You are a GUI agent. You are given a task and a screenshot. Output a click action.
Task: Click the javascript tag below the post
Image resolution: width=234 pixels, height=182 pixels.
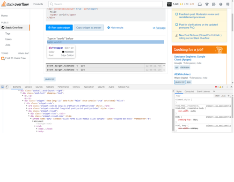50,79
